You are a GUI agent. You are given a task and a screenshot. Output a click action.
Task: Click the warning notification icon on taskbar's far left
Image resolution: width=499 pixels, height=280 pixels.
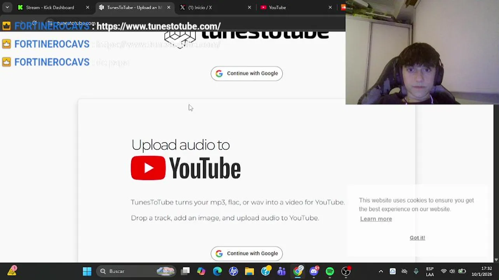[x=12, y=271]
